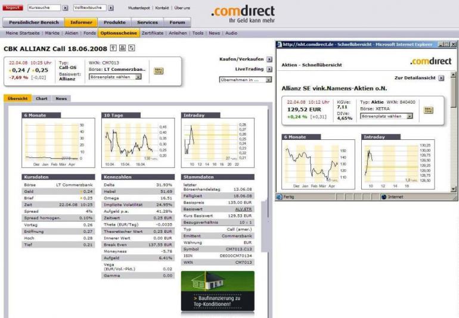Click the realtime icon in warrant quote box
The height and width of the screenshot is (318, 459).
pyautogui.click(x=159, y=71)
